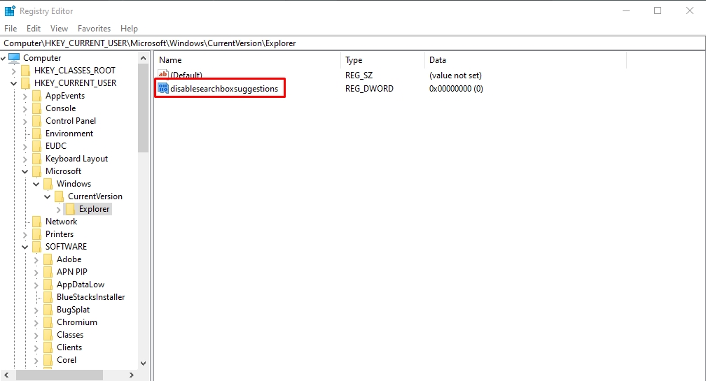This screenshot has height=381, width=706.
Task: Click the tree scroll-up arrow
Action: click(x=143, y=58)
